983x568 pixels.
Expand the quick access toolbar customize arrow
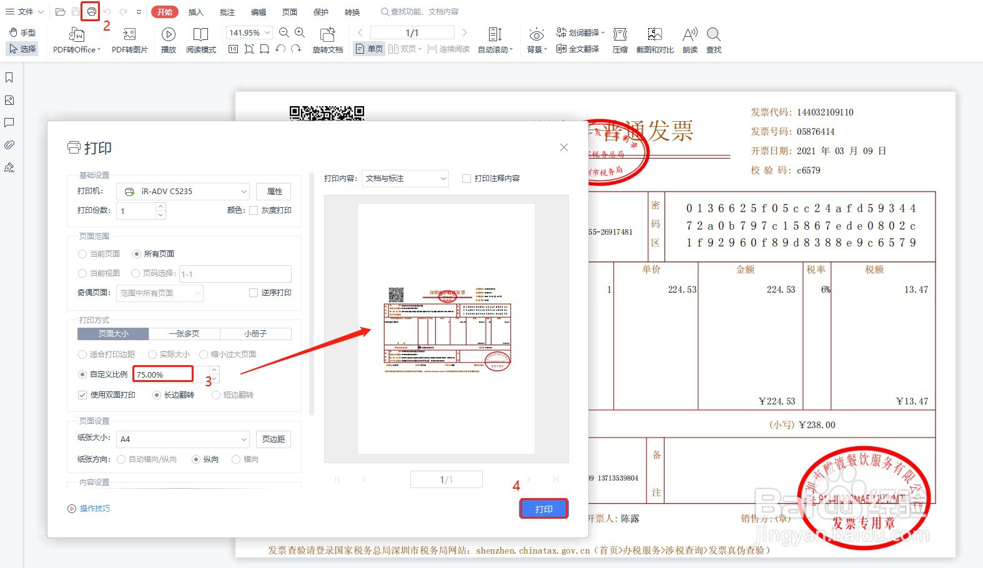coord(139,11)
